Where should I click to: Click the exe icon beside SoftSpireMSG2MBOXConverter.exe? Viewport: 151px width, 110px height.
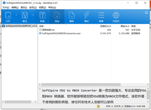(40, 33)
